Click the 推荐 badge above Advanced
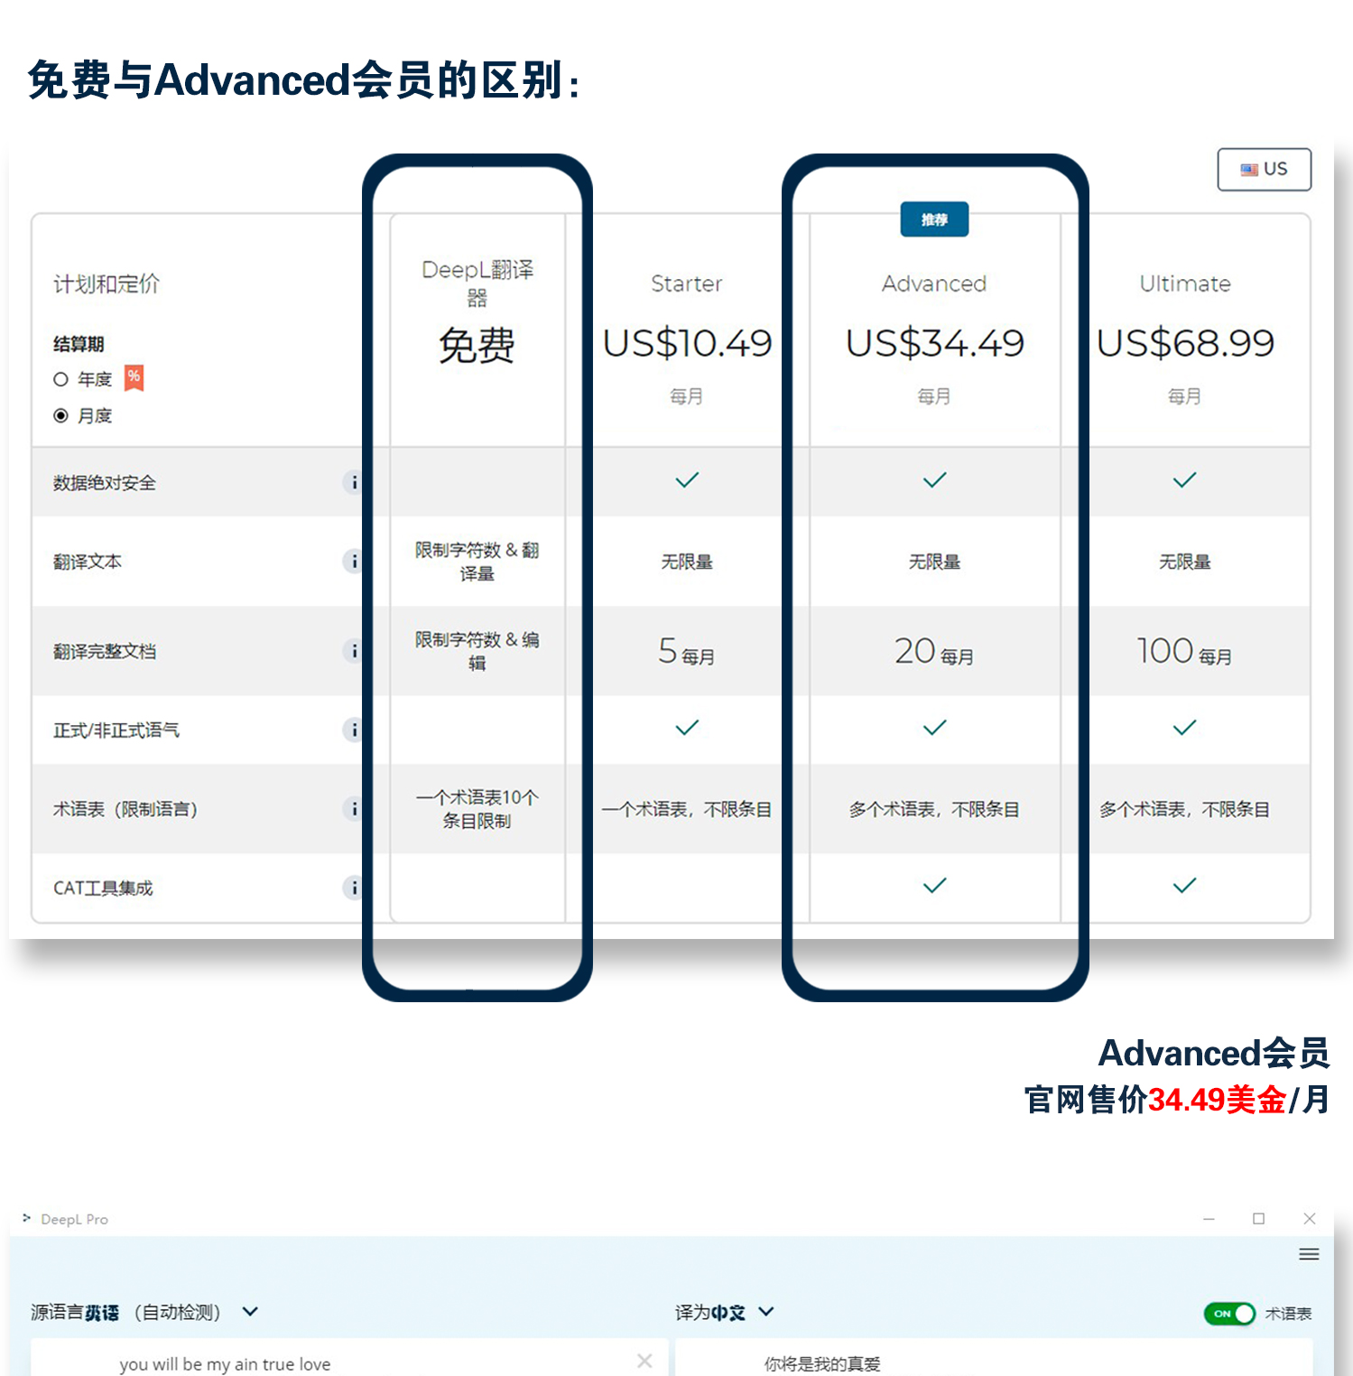This screenshot has width=1353, height=1376. pos(934,219)
